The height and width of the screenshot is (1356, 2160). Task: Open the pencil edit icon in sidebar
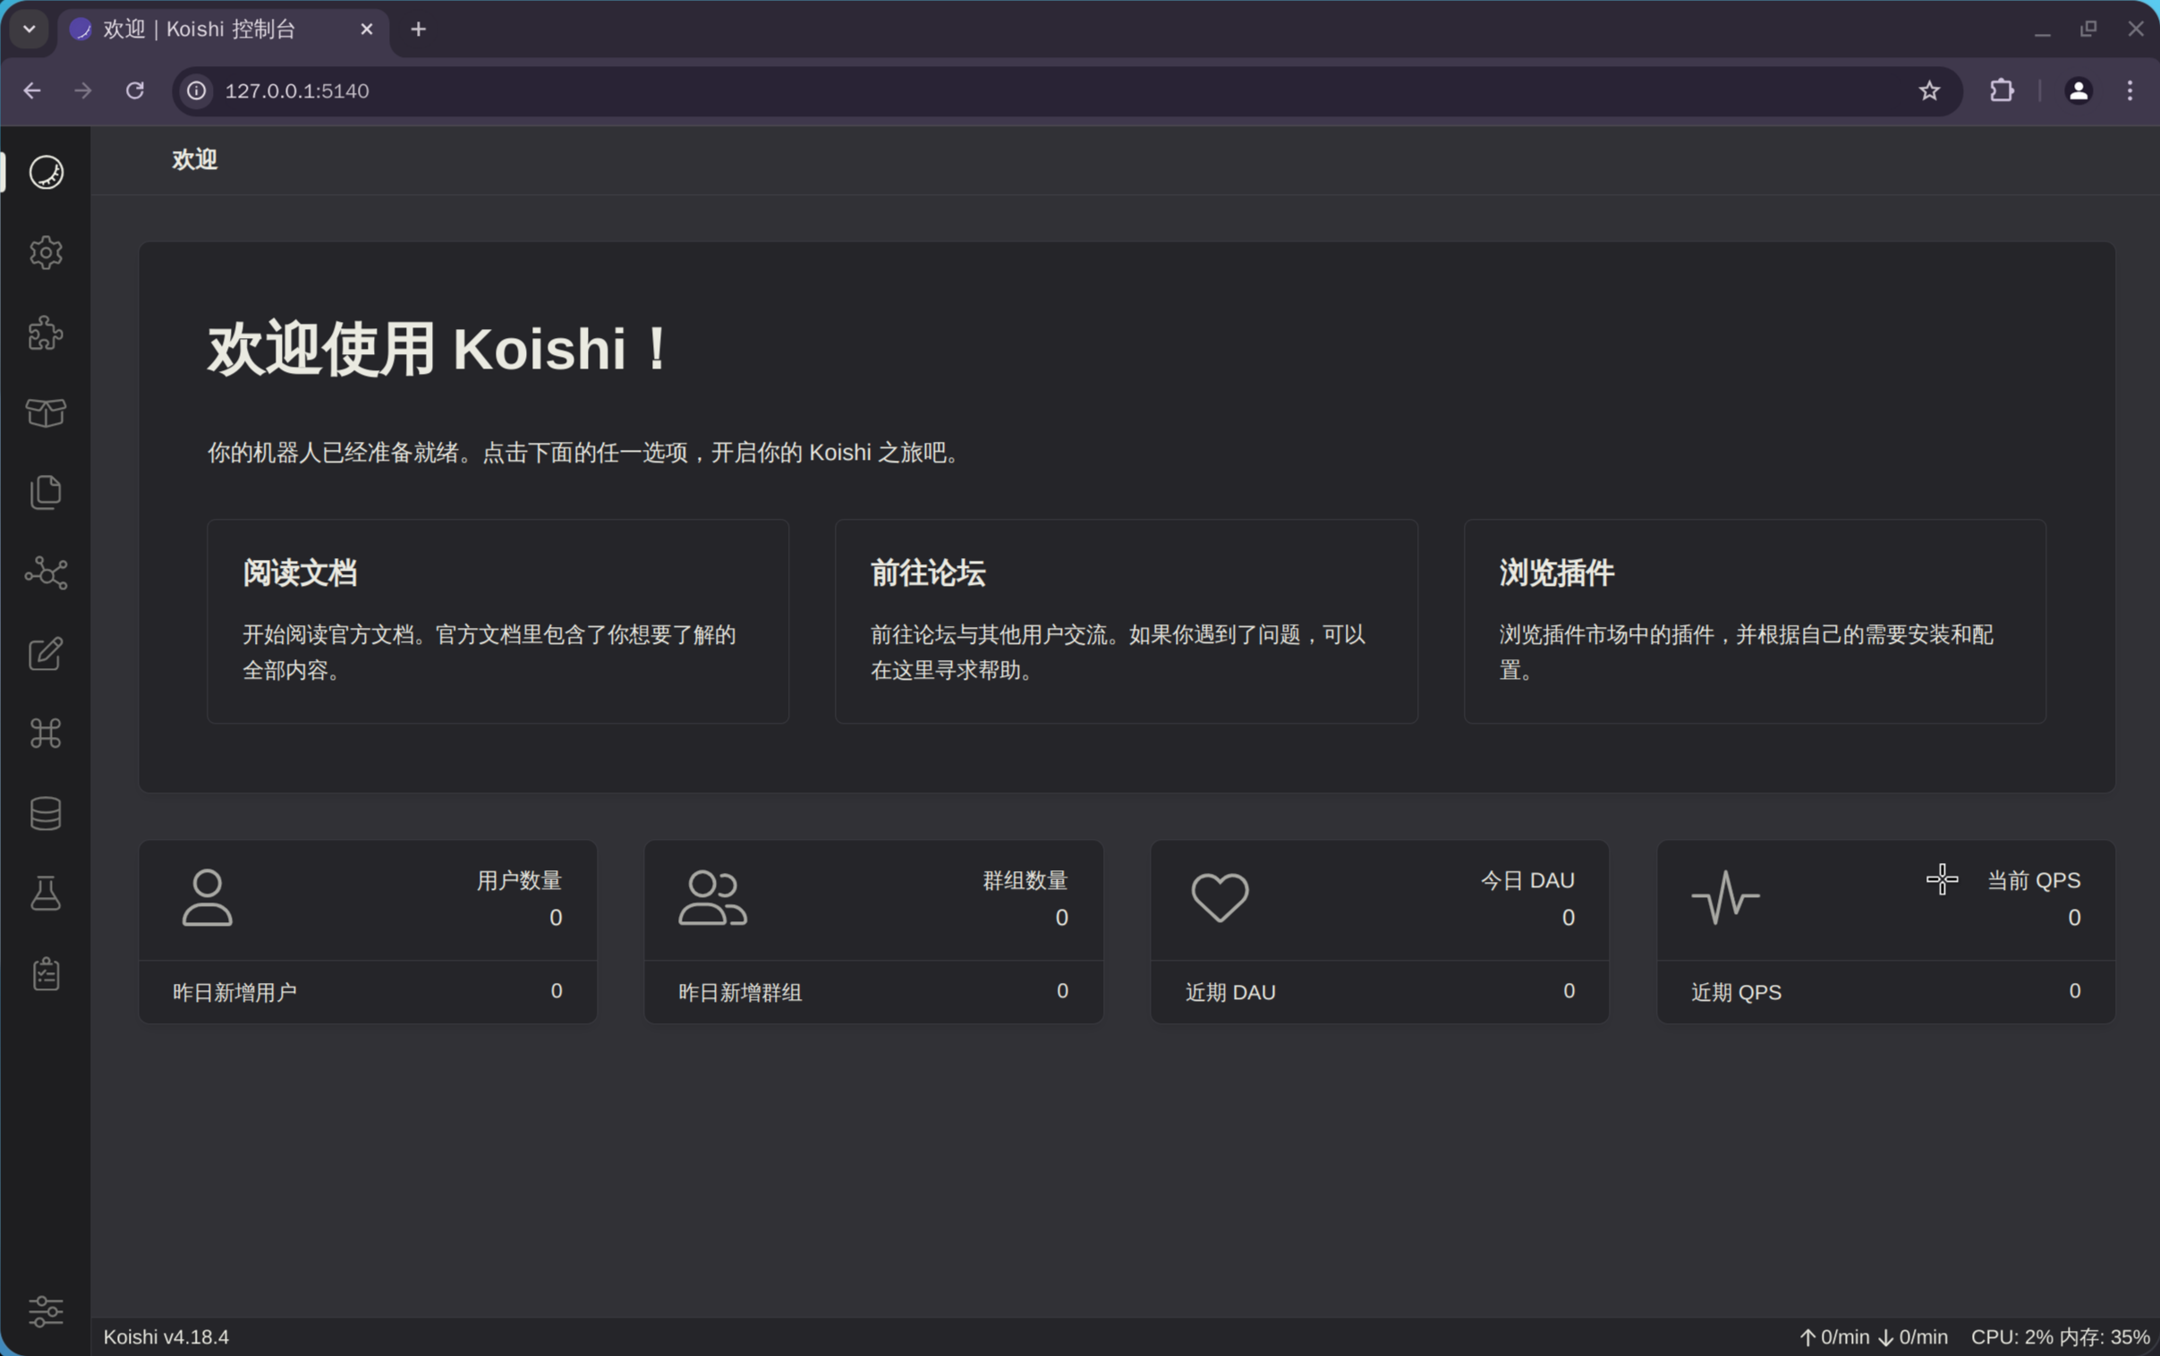pos(46,654)
